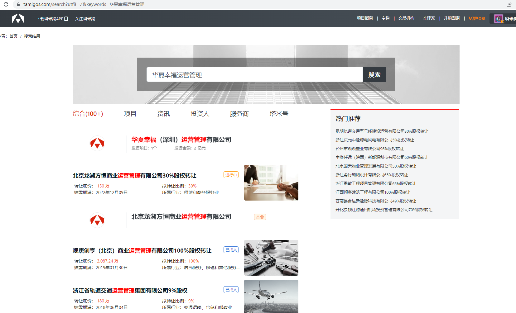Image resolution: width=516 pixels, height=313 pixels.
Task: Open the VIP会员 page
Action: [x=477, y=18]
